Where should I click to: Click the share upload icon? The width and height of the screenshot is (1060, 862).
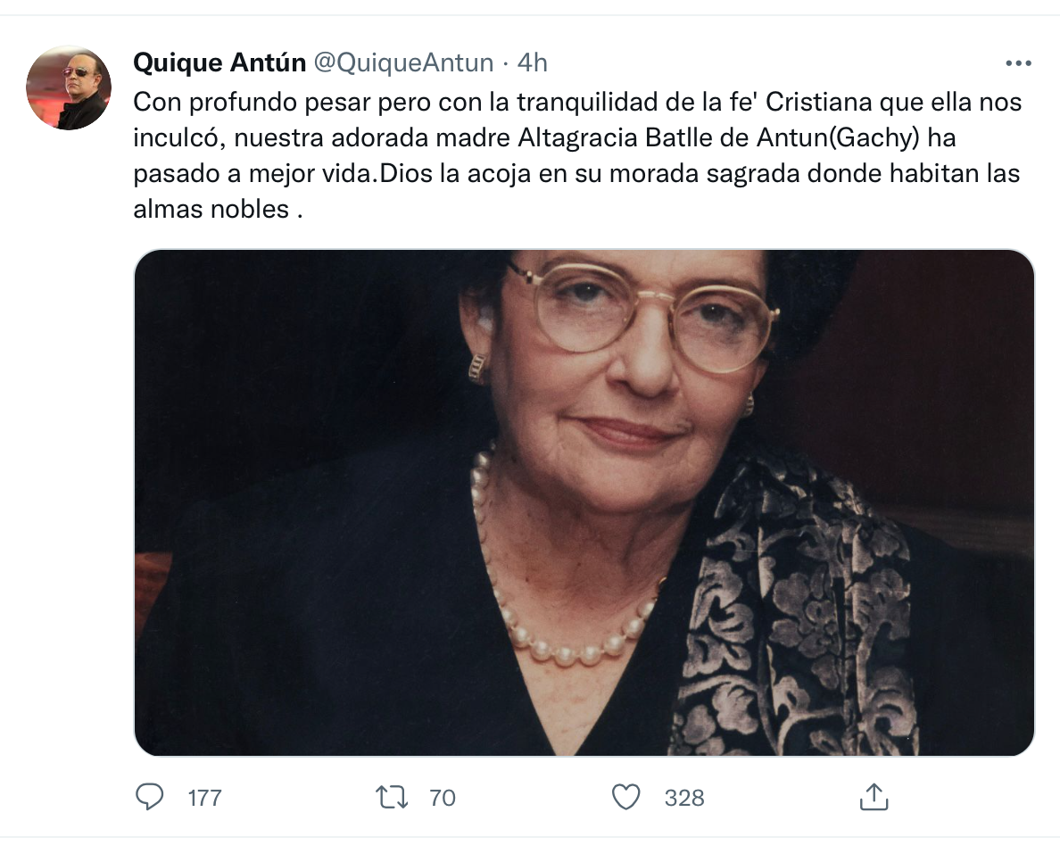(x=874, y=797)
